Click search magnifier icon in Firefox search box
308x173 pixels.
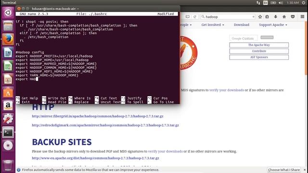point(203,17)
